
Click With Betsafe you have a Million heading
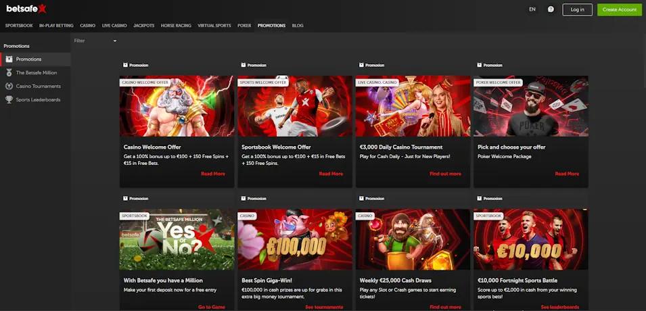click(x=163, y=281)
